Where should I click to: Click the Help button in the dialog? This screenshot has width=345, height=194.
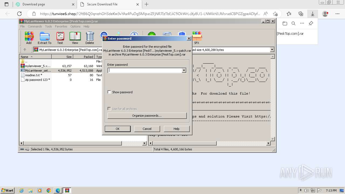point(177,129)
